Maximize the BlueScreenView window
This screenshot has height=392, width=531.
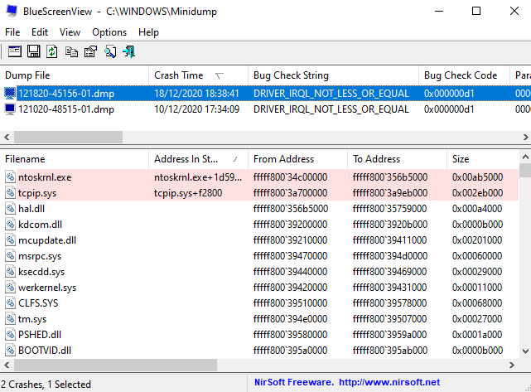[476, 11]
